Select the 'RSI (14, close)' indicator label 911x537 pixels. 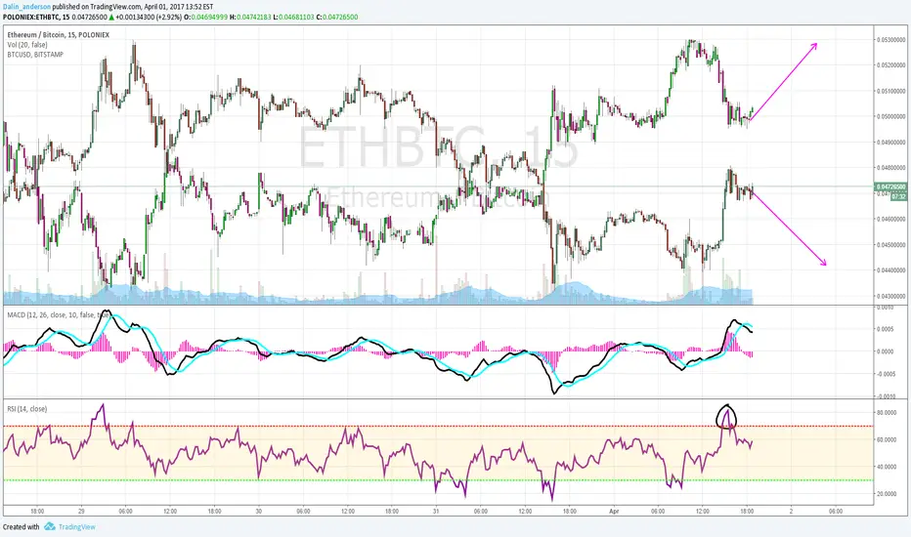click(27, 409)
